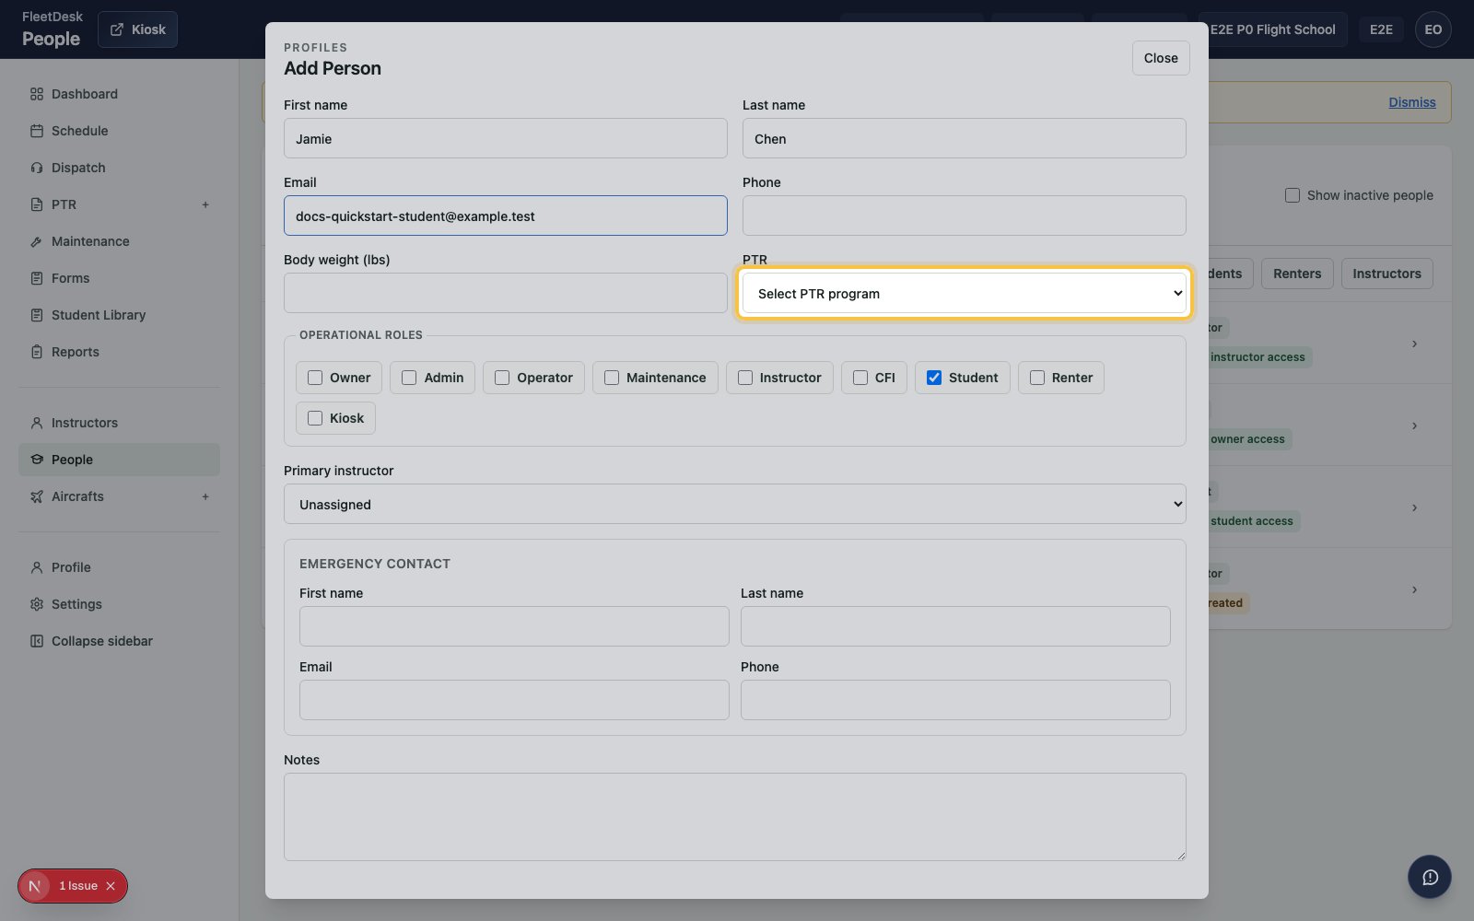Open row chevron beside student access
The image size is (1474, 921).
[x=1414, y=507]
